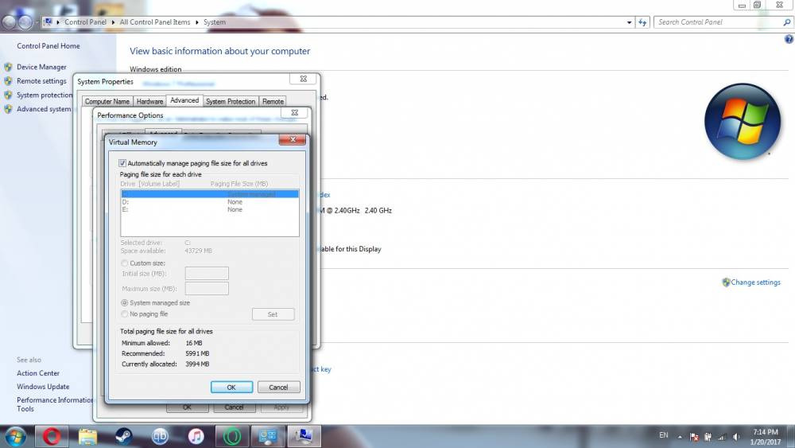Show hidden tray icons arrow
The width and height of the screenshot is (795, 448).
[x=680, y=437]
